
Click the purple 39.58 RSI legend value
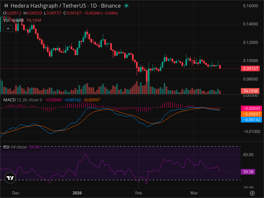click(34, 147)
